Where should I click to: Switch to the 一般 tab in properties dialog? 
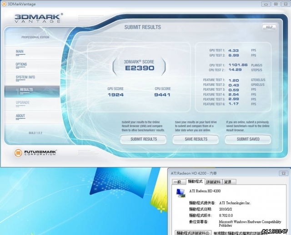pos(179,182)
